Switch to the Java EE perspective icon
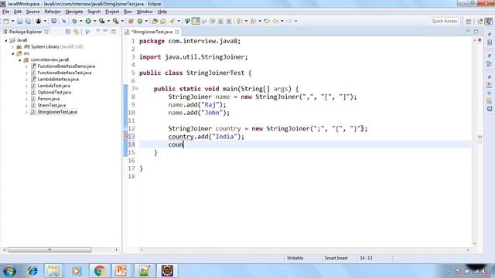Image resolution: width=495 pixels, height=278 pixels. (480, 21)
